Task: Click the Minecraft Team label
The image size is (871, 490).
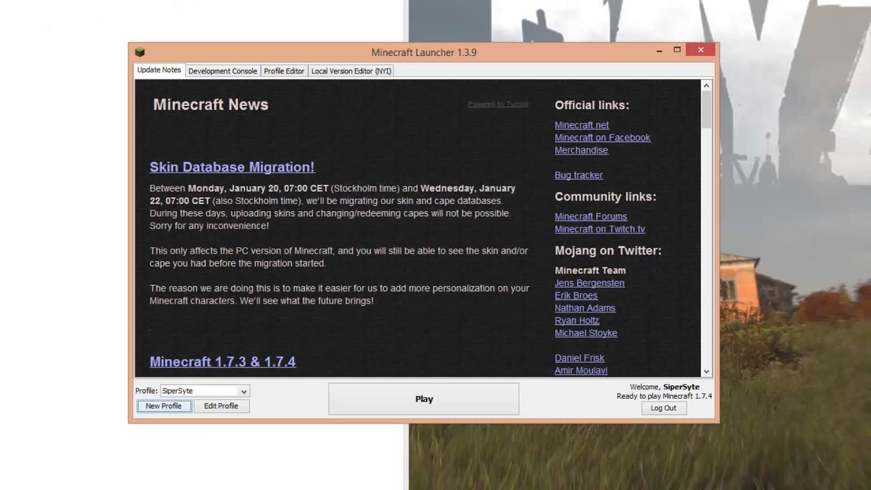Action: point(590,271)
